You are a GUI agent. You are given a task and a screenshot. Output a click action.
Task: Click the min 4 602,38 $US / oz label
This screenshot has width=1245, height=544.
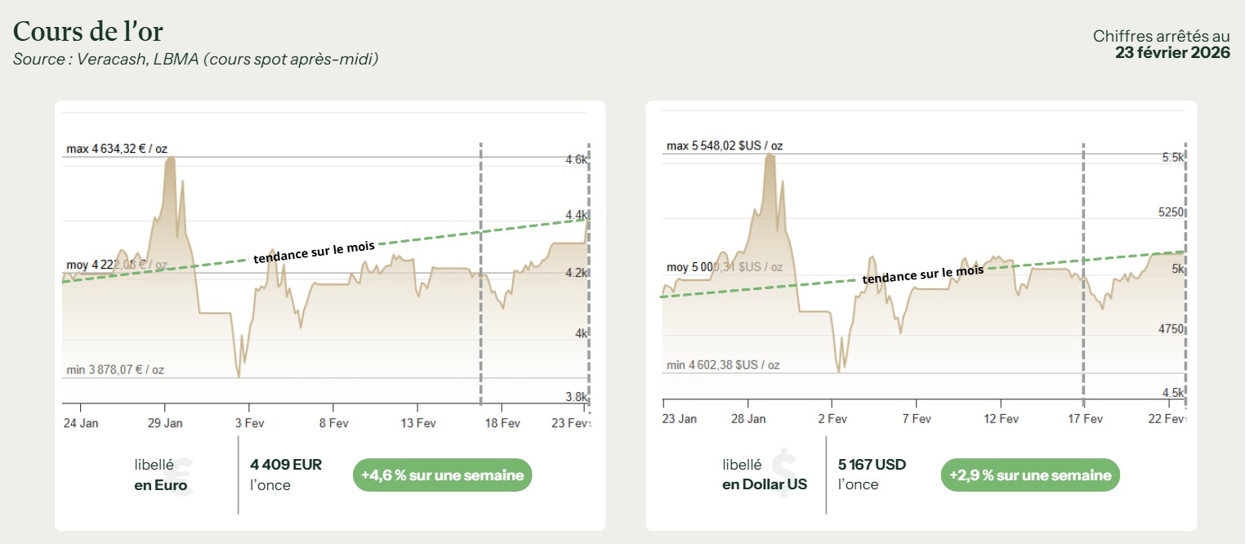(x=723, y=365)
